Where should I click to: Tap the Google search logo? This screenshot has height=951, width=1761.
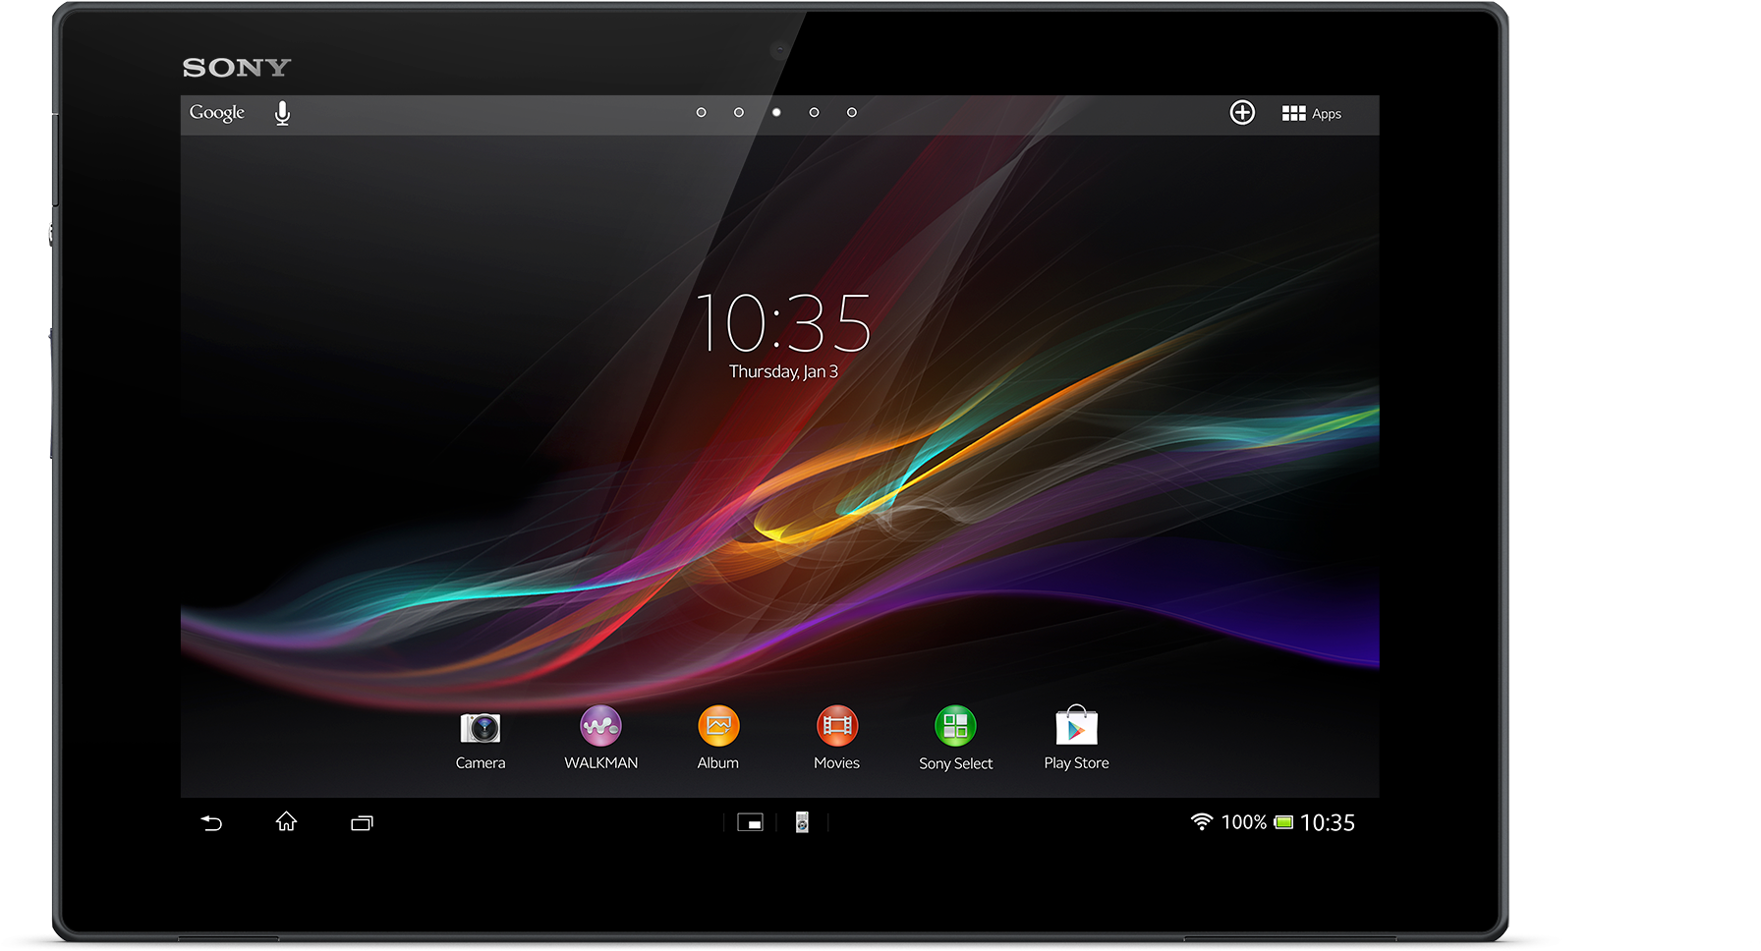[217, 113]
